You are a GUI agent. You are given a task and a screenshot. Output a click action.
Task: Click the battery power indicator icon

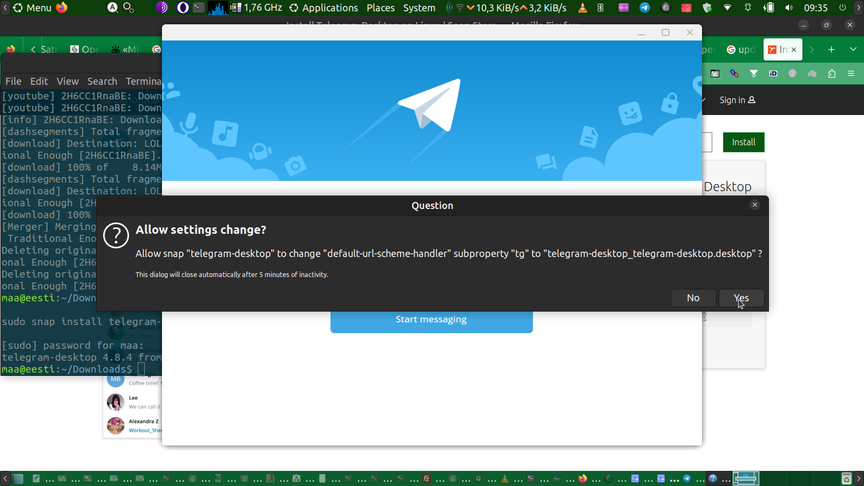click(x=768, y=8)
